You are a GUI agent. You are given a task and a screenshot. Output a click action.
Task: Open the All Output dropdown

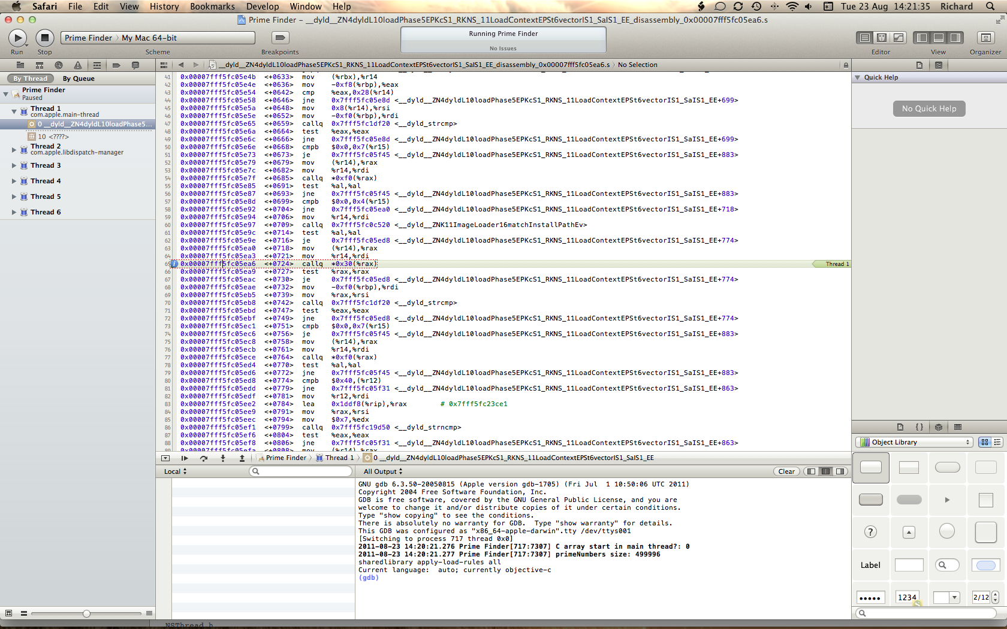[383, 471]
